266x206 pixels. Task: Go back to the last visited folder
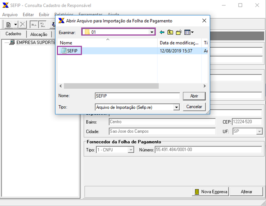162,32
